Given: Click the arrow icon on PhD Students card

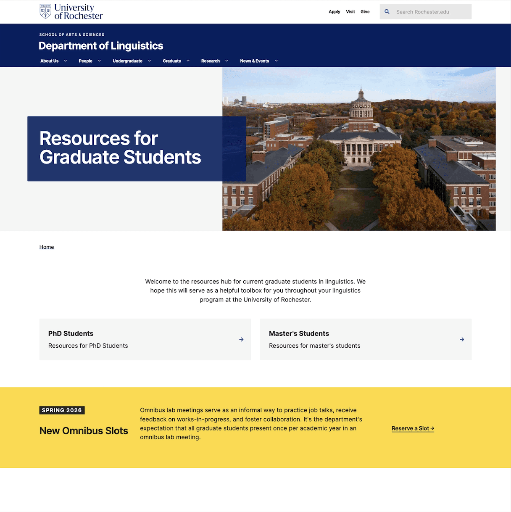Looking at the screenshot, I should click(x=241, y=339).
